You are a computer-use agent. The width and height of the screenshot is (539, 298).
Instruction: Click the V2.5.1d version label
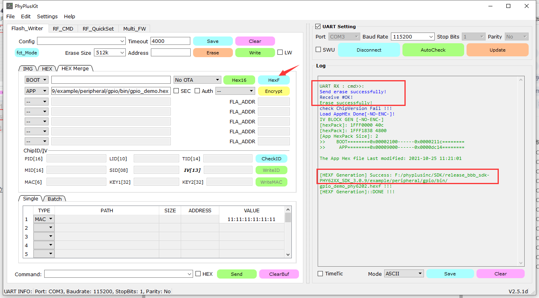pos(518,291)
